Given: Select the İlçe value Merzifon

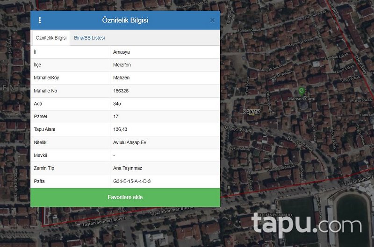Looking at the screenshot, I should 122,65.
